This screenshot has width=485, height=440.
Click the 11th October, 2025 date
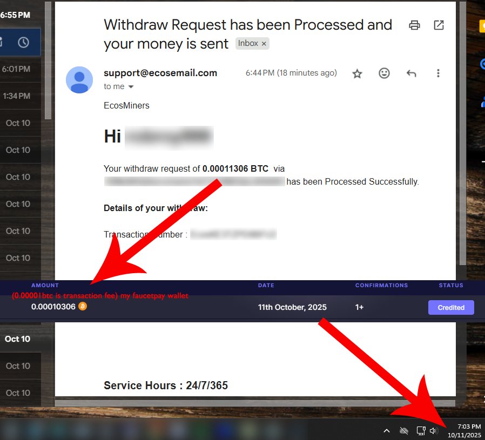(292, 307)
